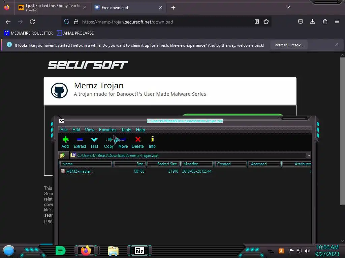Click the Add button in 7-Zip

coord(65,142)
